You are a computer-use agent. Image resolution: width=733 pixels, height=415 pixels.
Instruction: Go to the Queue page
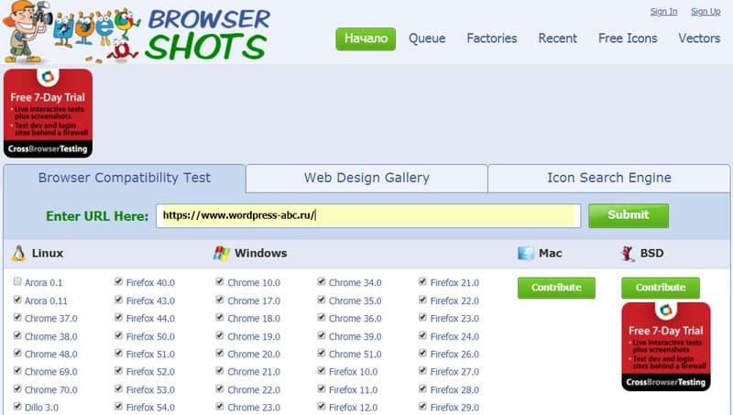coord(427,38)
